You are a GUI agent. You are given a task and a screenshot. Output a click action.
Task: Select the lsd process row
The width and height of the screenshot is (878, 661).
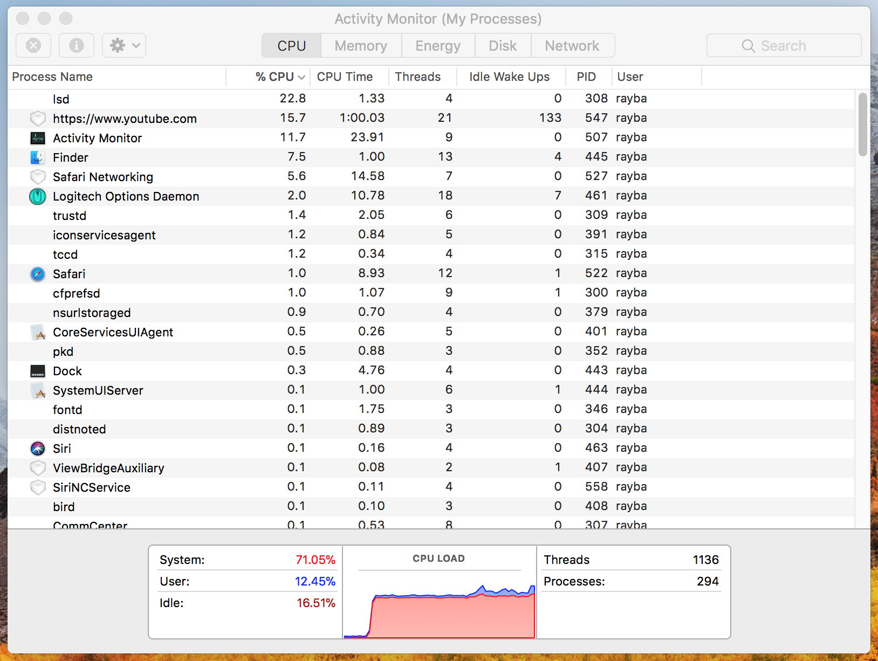coord(431,99)
